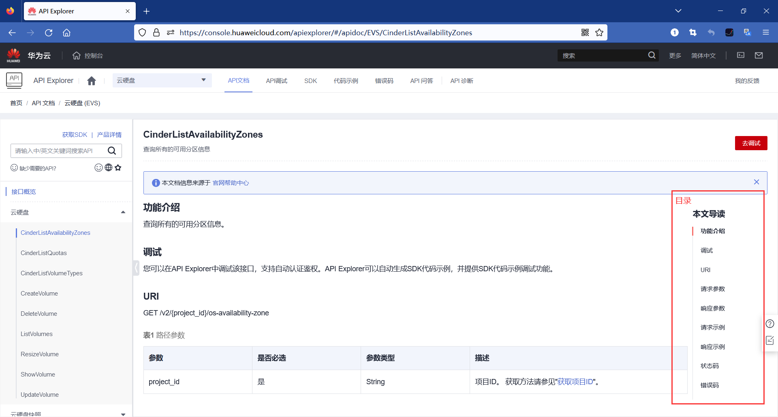Image resolution: width=778 pixels, height=417 pixels.
Task: Click the 获取SDK link
Action: click(x=75, y=135)
